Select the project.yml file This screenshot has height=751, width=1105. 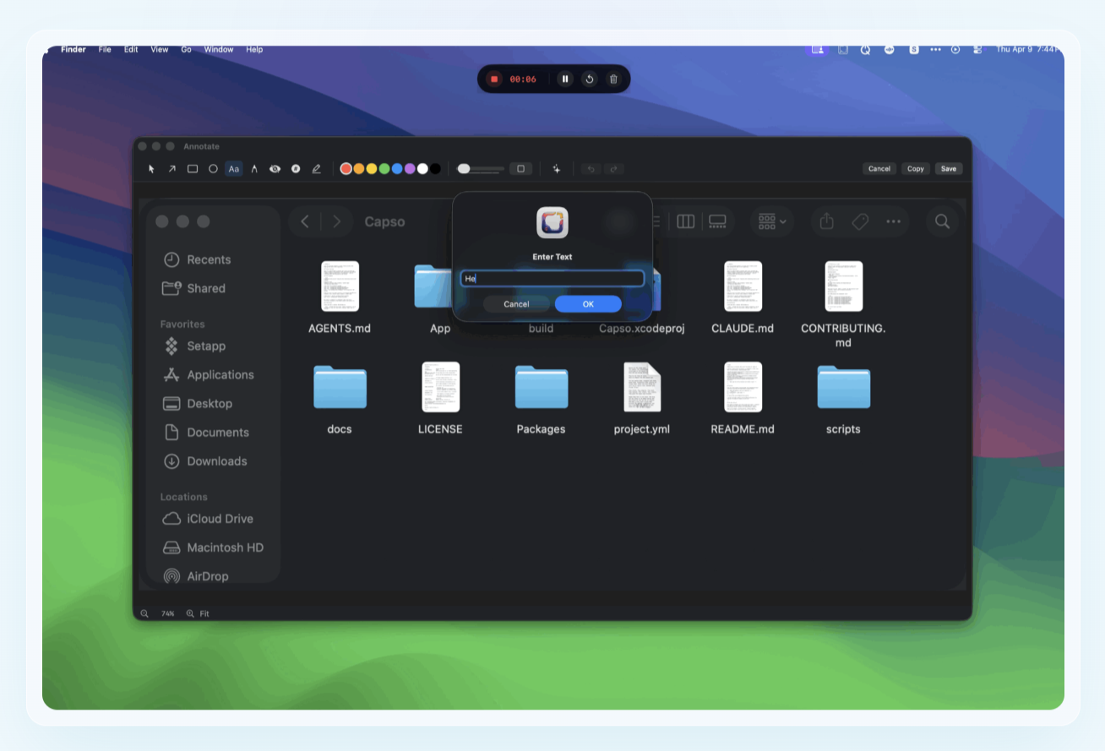(642, 399)
